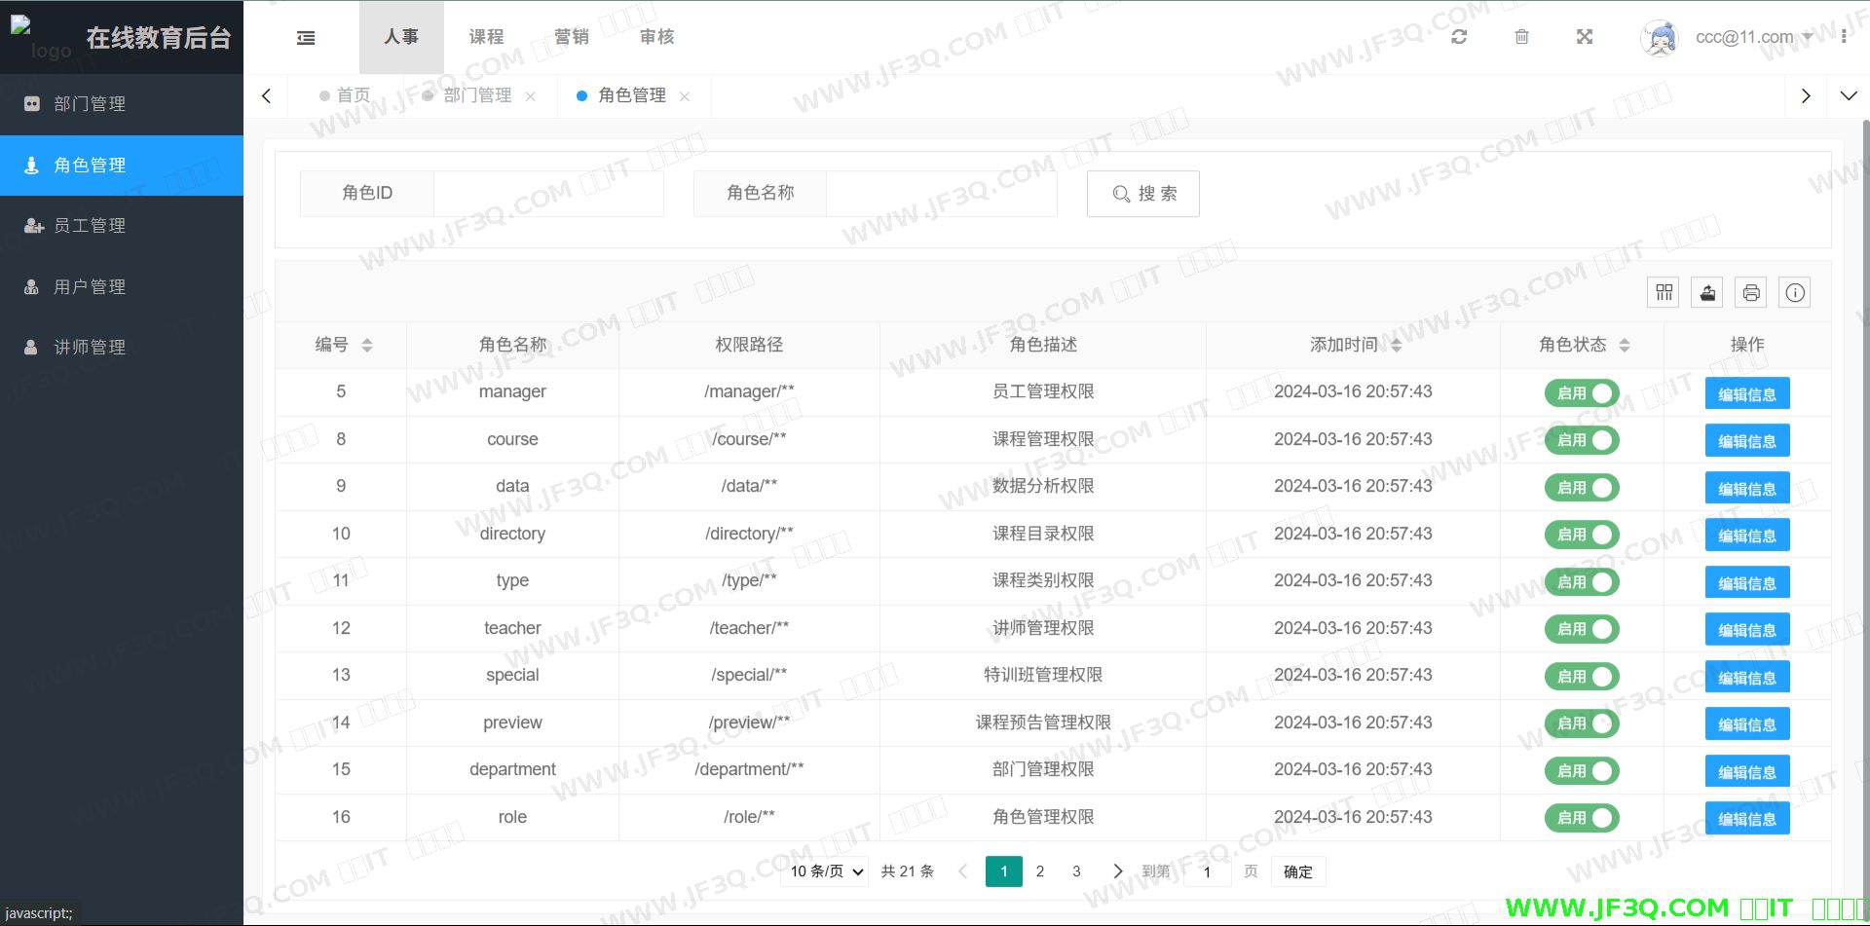The height and width of the screenshot is (926, 1870).
Task: Click the trash clear-cache icon
Action: point(1521,37)
